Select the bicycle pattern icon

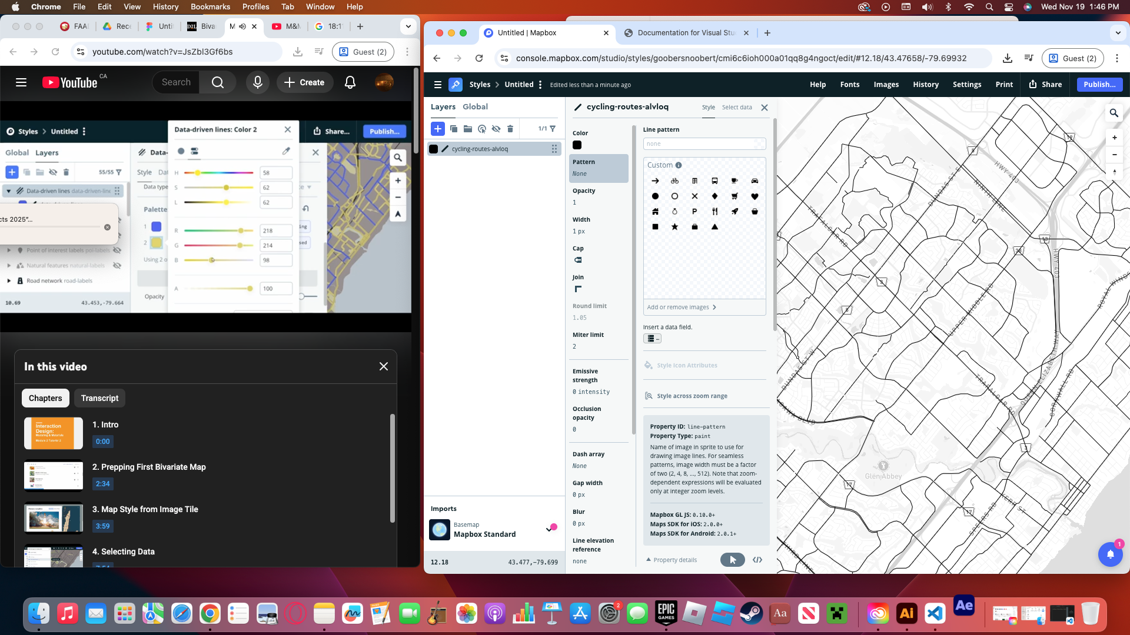pos(674,181)
